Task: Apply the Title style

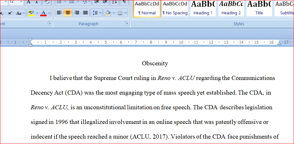Action: pos(259,8)
